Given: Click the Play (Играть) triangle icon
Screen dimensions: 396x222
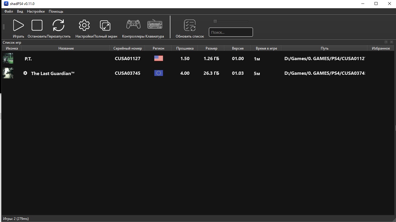Looking at the screenshot, I should pos(18,25).
